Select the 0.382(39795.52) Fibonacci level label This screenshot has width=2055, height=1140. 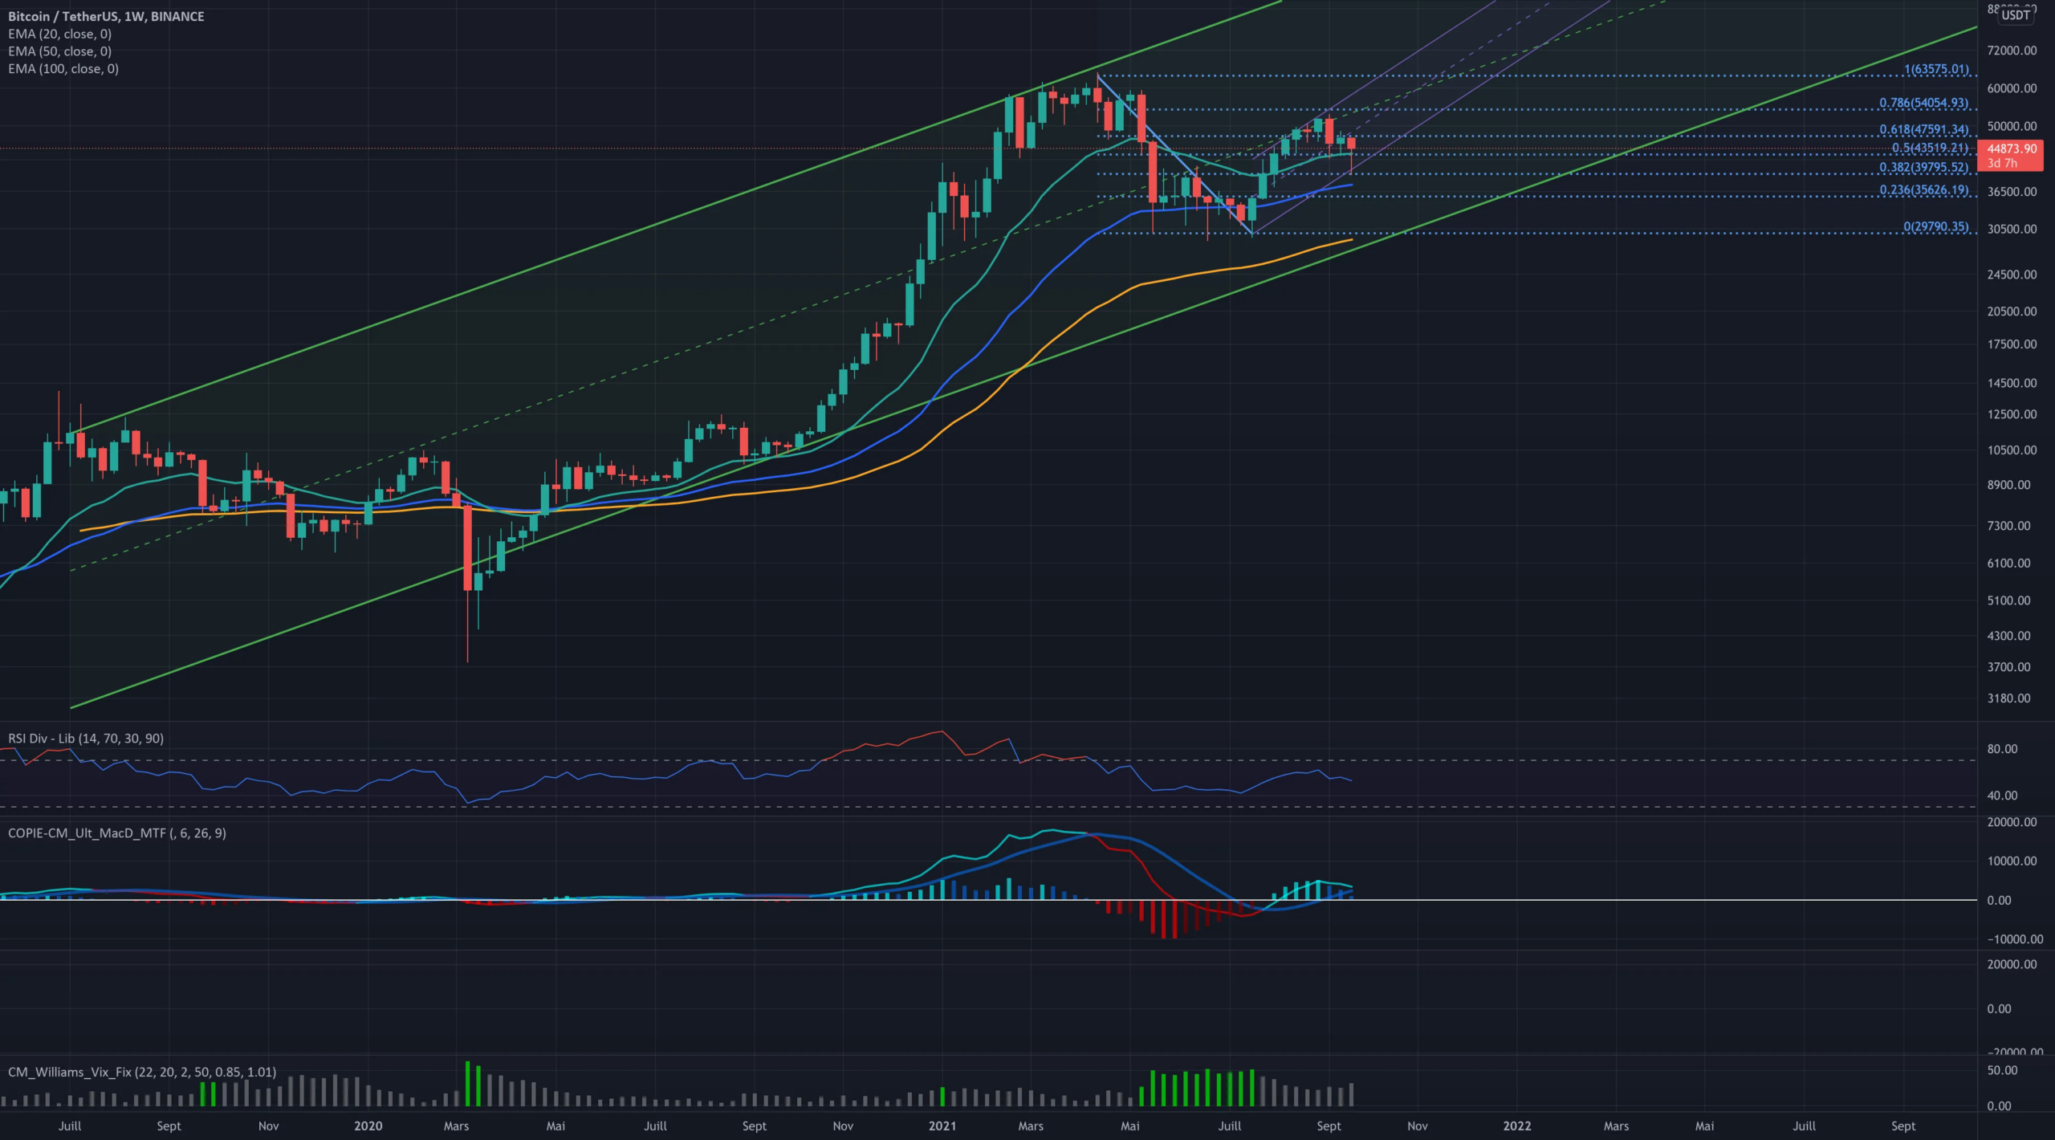(x=1923, y=167)
